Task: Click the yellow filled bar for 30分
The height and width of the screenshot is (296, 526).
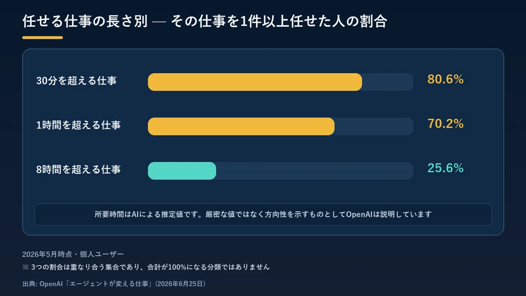Action: pos(255,82)
